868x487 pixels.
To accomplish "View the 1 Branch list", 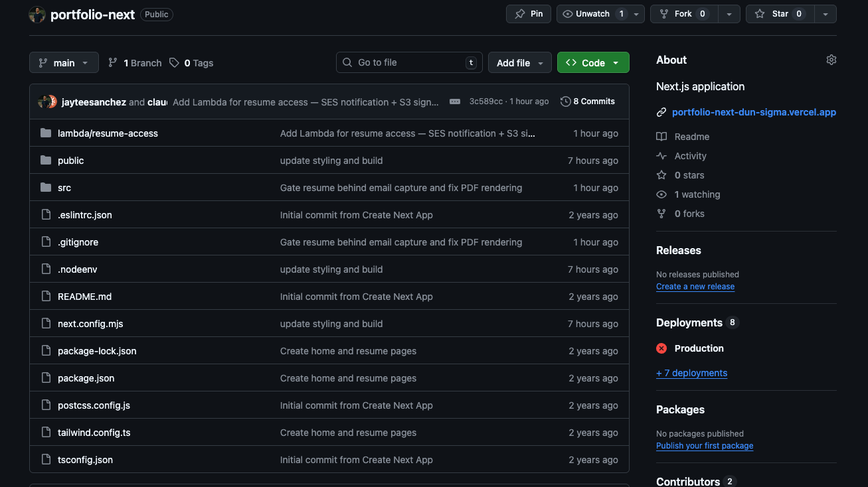I will 135,63.
